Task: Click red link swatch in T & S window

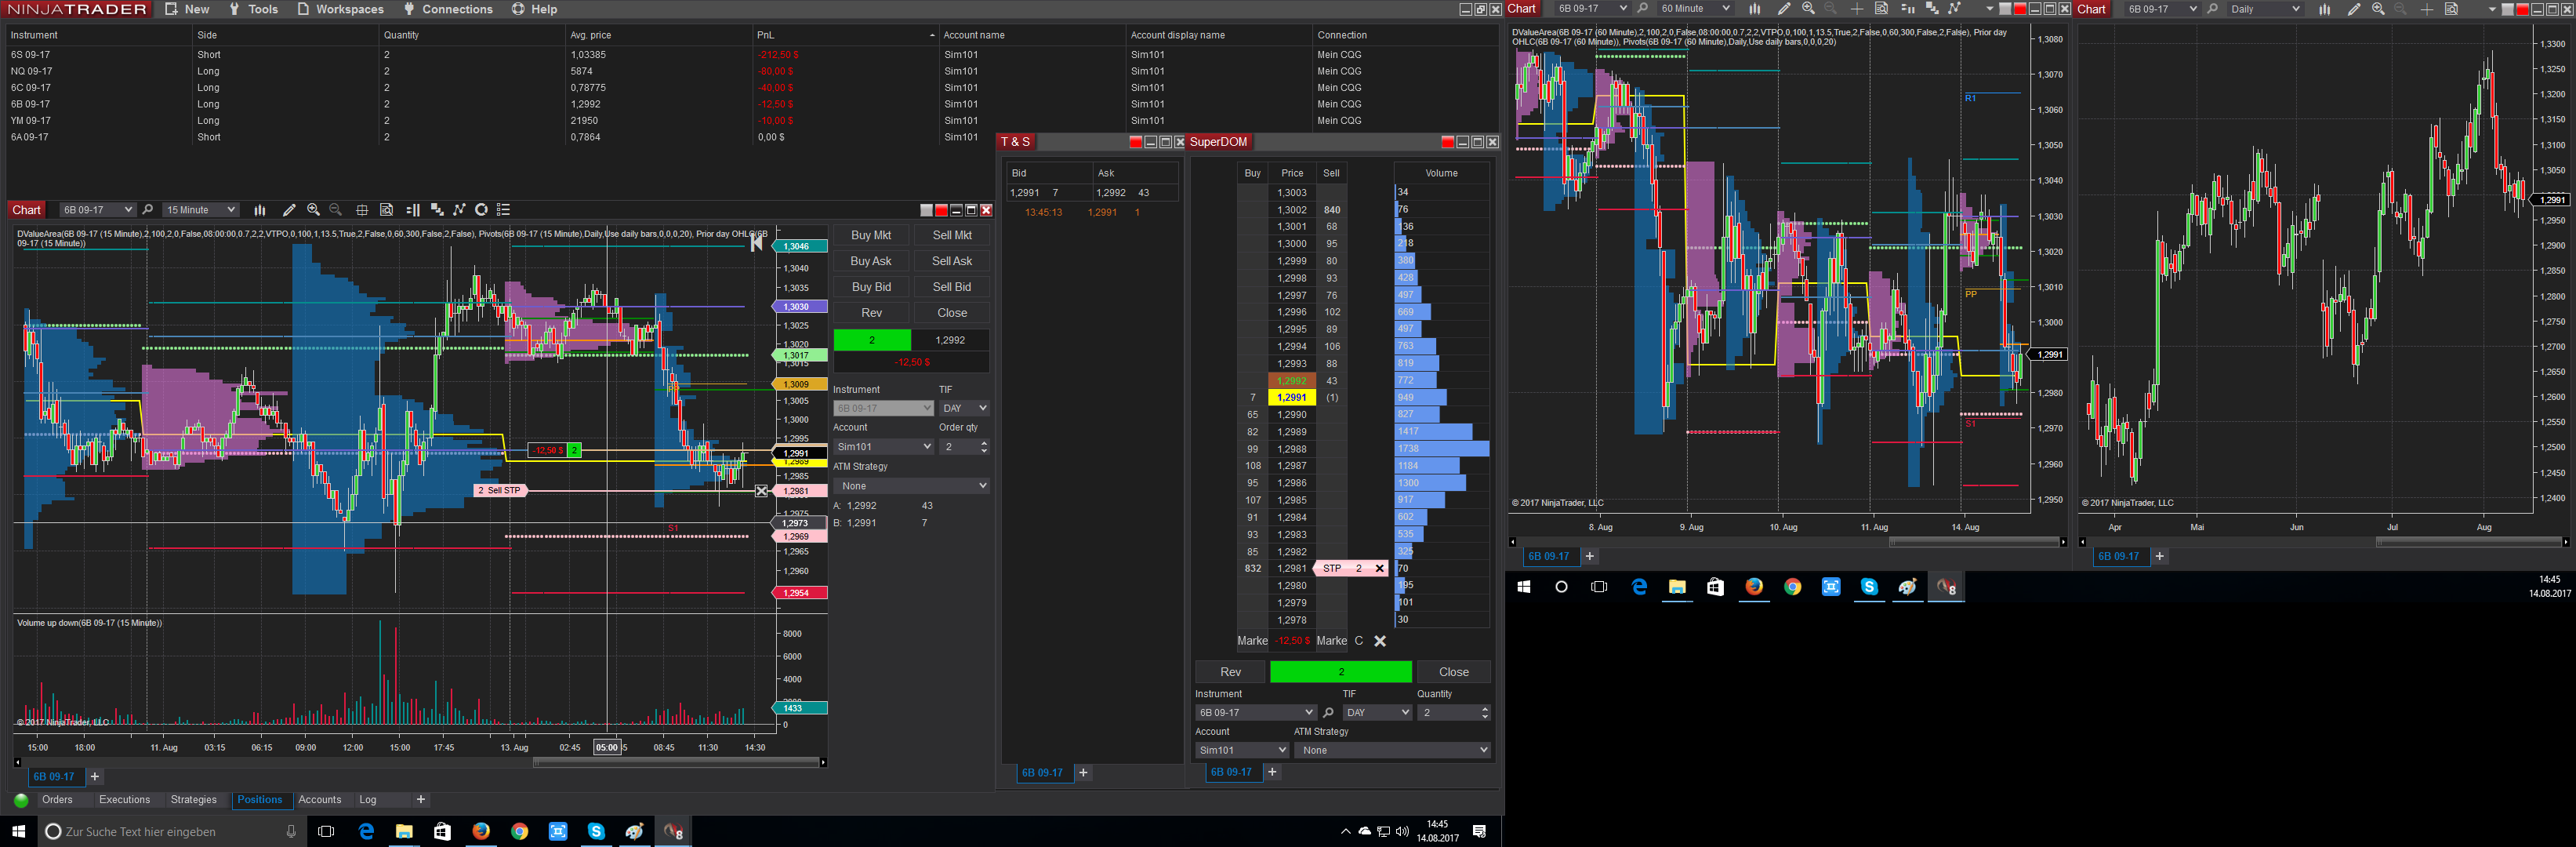Action: pyautogui.click(x=1135, y=142)
